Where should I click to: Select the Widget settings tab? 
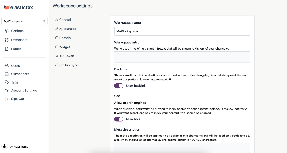(x=63, y=47)
